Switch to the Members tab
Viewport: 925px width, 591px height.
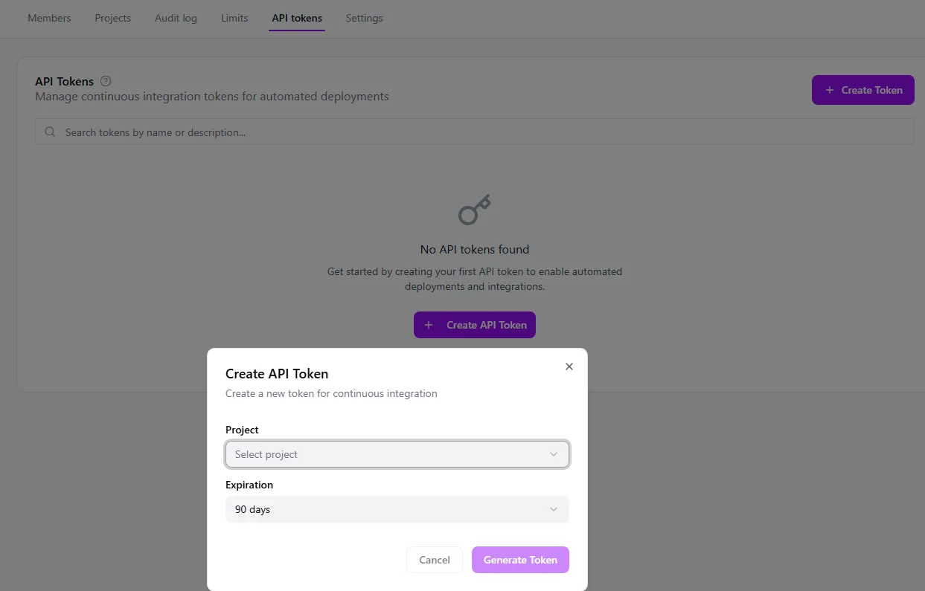49,18
